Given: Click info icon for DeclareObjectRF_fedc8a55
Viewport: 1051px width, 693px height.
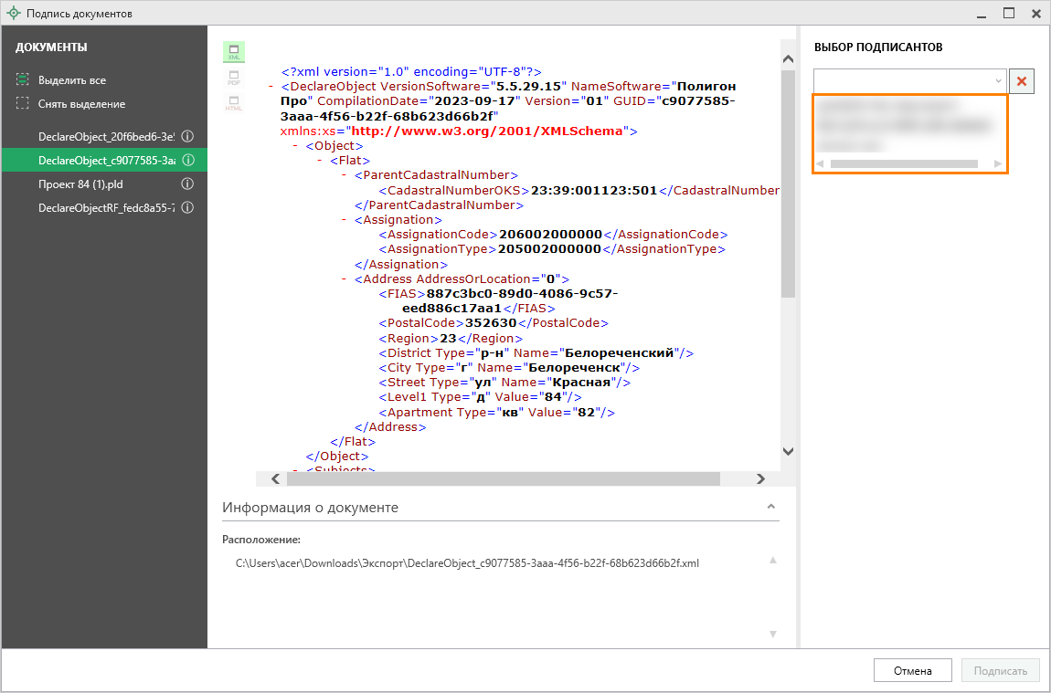Looking at the screenshot, I should pyautogui.click(x=187, y=208).
